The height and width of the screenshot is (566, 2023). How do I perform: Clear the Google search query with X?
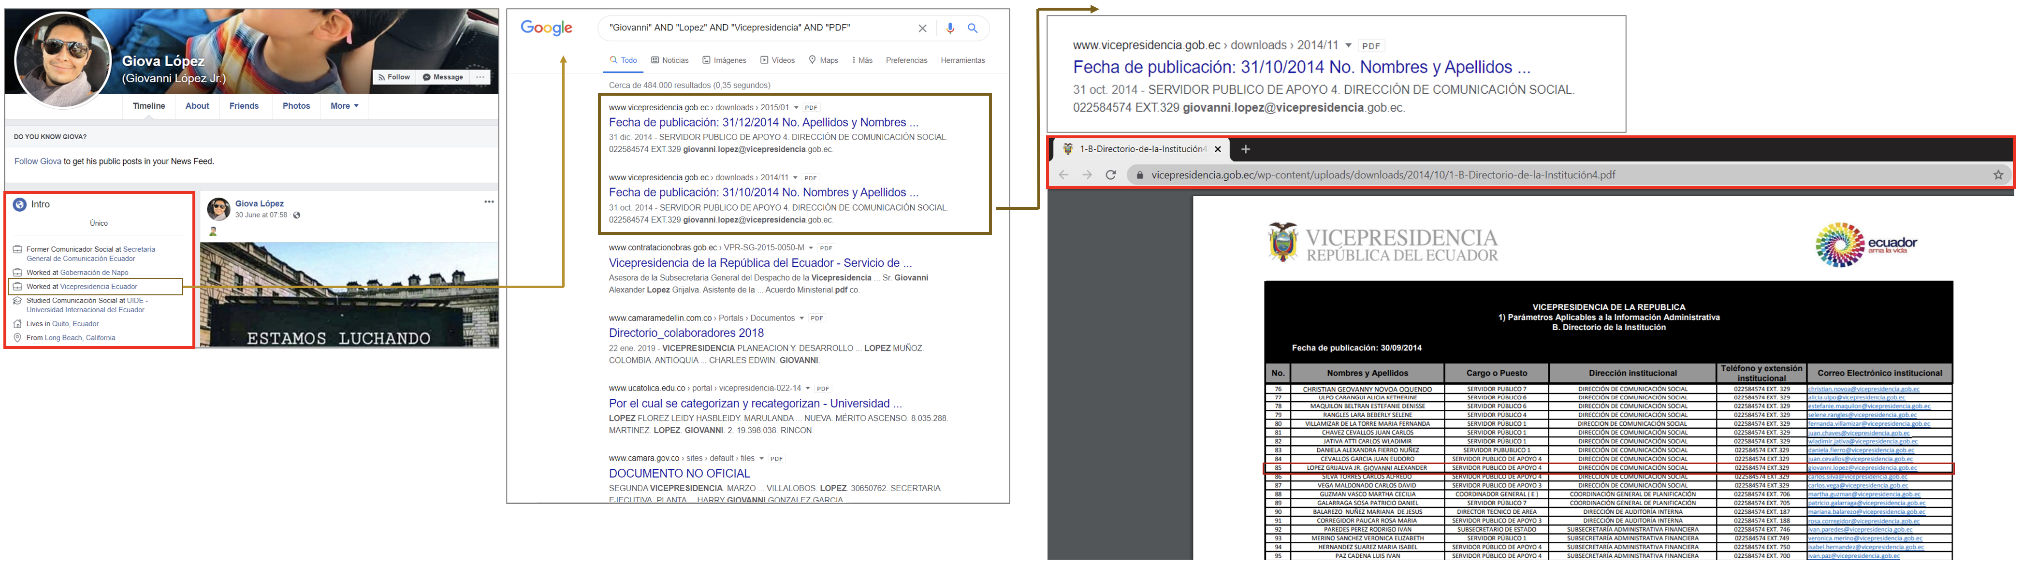point(922,28)
